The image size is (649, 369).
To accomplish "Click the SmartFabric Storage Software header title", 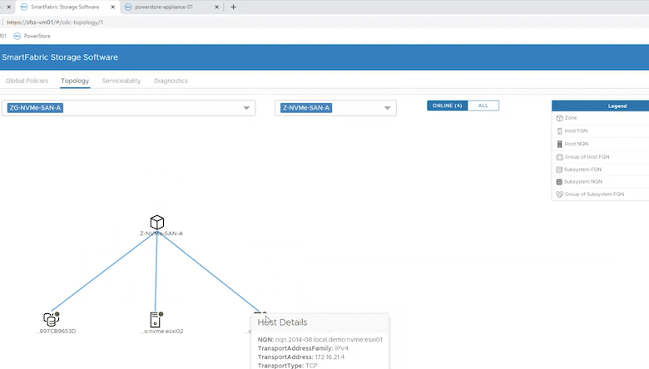I will (x=60, y=57).
